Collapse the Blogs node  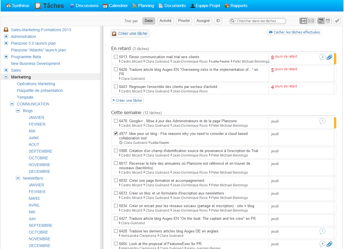coord(18,110)
